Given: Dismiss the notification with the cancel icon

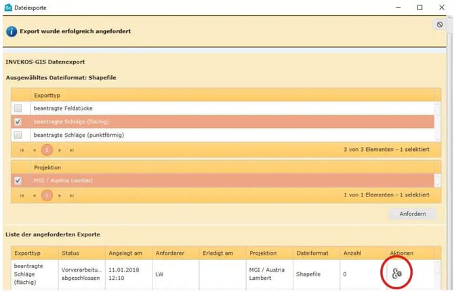Looking at the screenshot, I should click(x=440, y=24).
